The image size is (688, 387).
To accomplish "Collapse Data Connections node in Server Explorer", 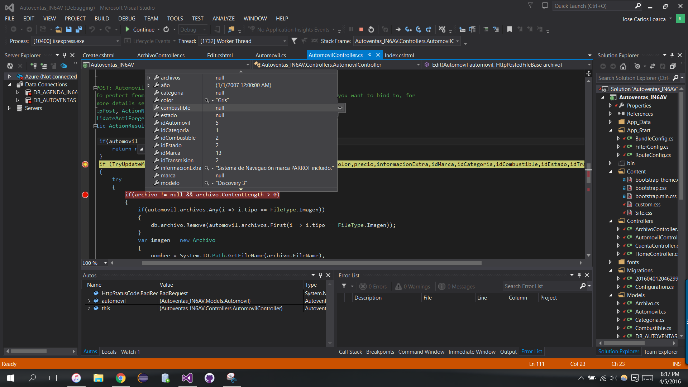I will coord(9,85).
